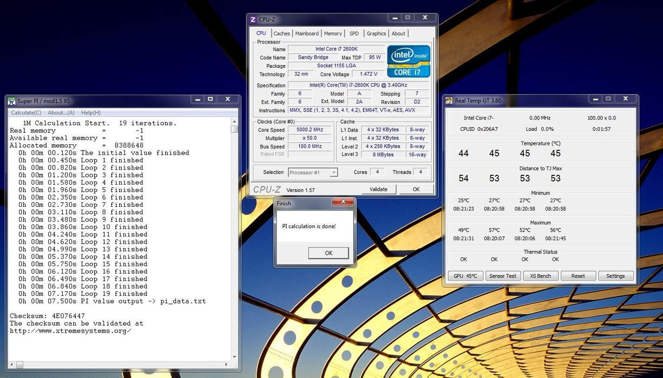Screen dimensions: 663x378
Task: Maximize the Super PI window
Action: point(210,99)
